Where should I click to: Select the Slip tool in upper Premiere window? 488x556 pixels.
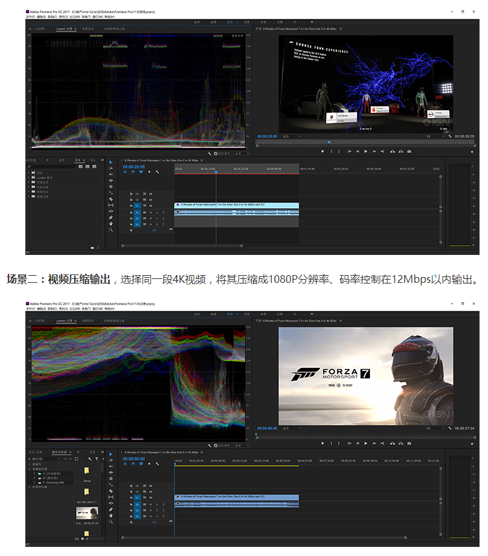(111, 205)
